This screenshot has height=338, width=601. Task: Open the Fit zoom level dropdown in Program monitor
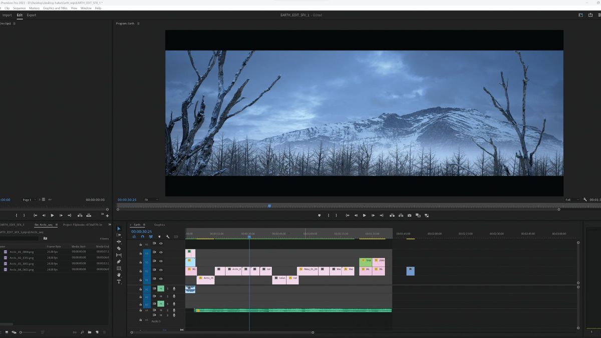148,199
